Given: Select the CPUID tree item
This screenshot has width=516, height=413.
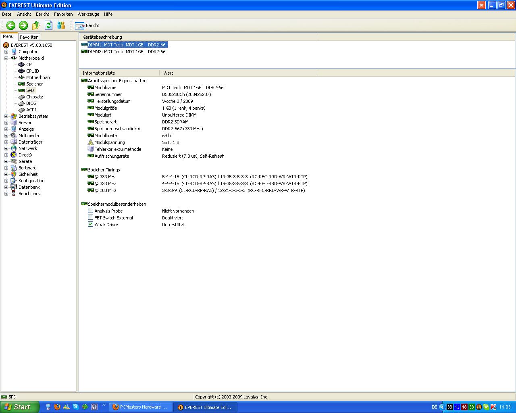Looking at the screenshot, I should [32, 71].
